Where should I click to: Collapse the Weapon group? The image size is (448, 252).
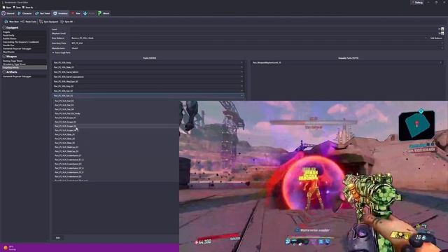pyautogui.click(x=4, y=57)
